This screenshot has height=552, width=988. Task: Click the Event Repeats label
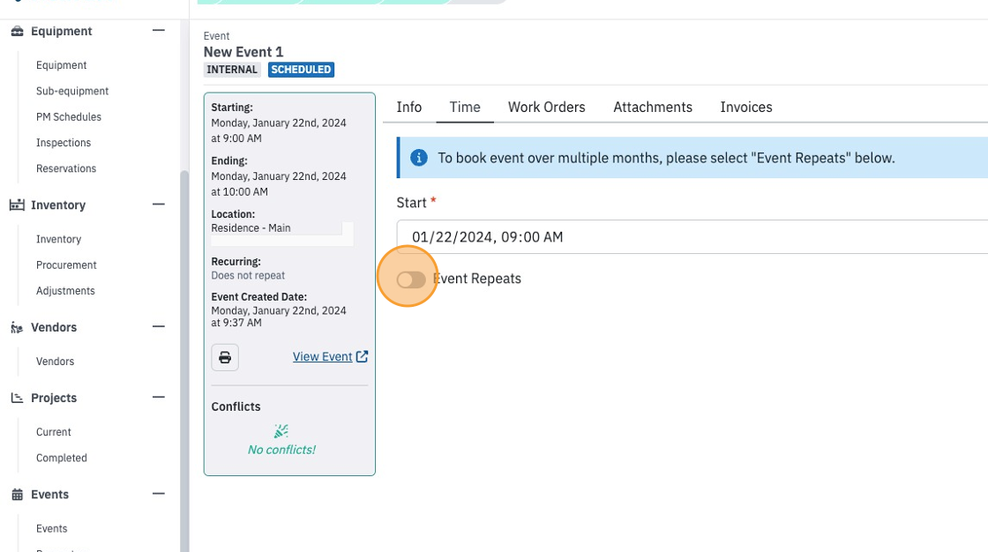click(x=477, y=279)
